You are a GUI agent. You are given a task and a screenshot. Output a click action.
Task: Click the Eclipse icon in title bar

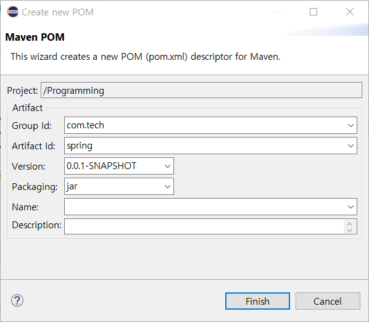point(13,12)
